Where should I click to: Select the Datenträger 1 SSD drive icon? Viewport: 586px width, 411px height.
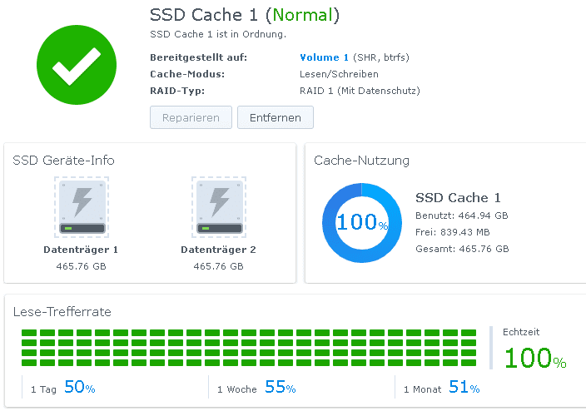[x=81, y=207]
